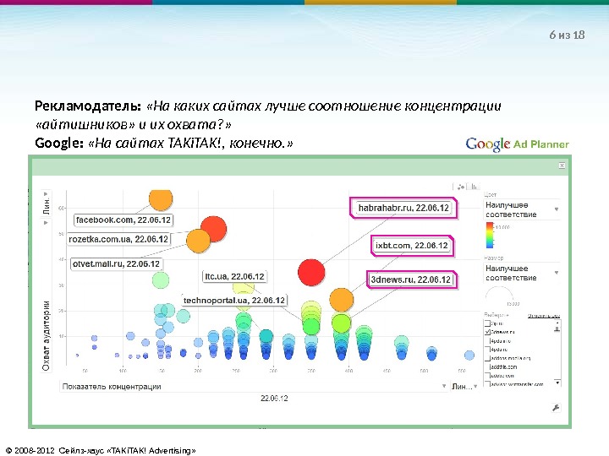Click the bubble size legend arc
This screenshot has width=609, height=456.
[500, 293]
